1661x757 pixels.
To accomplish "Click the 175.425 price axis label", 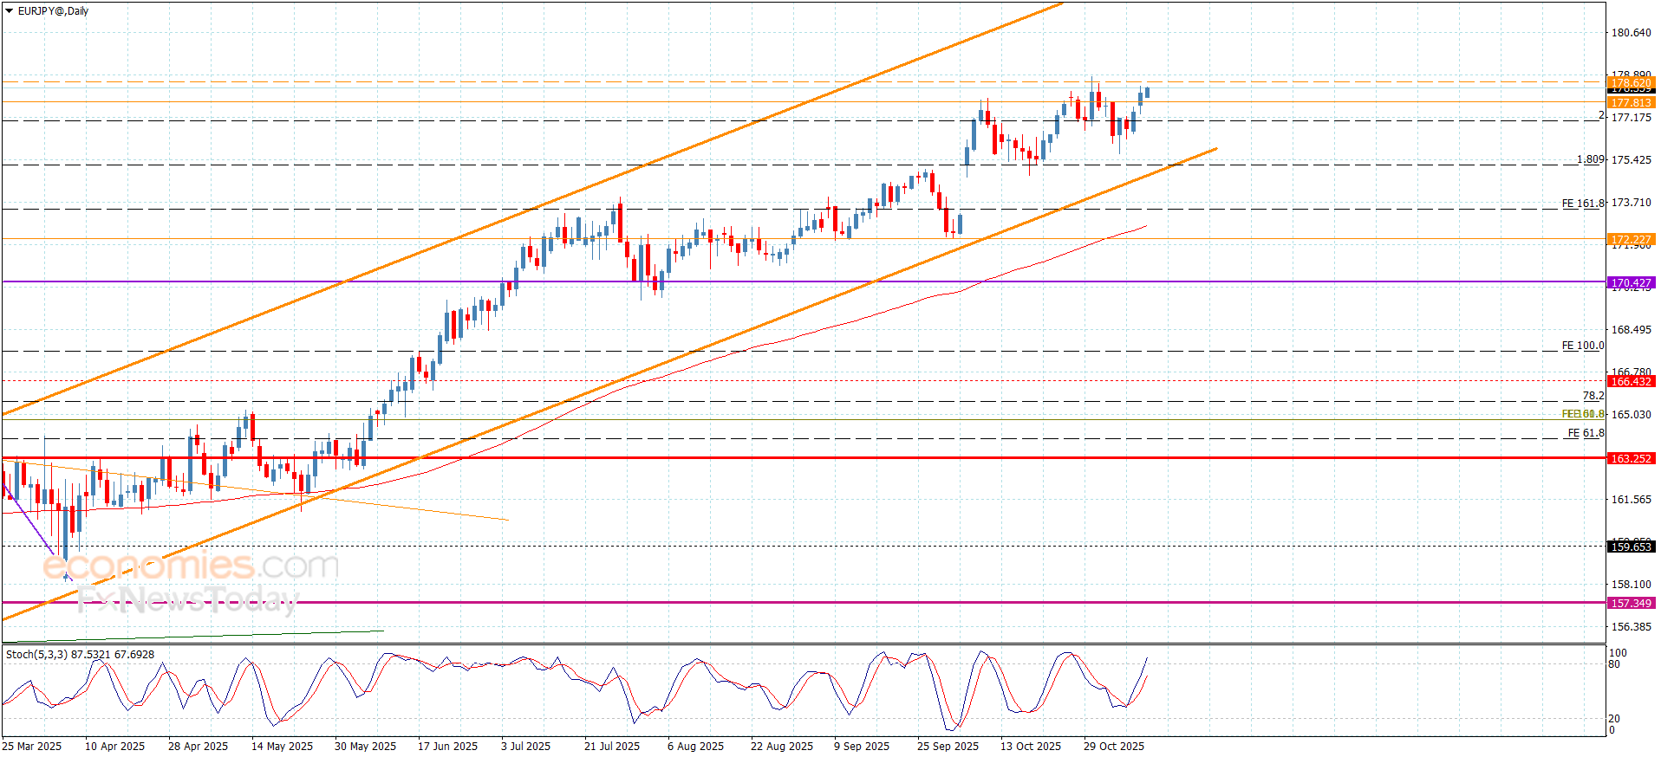I will 1631,160.
